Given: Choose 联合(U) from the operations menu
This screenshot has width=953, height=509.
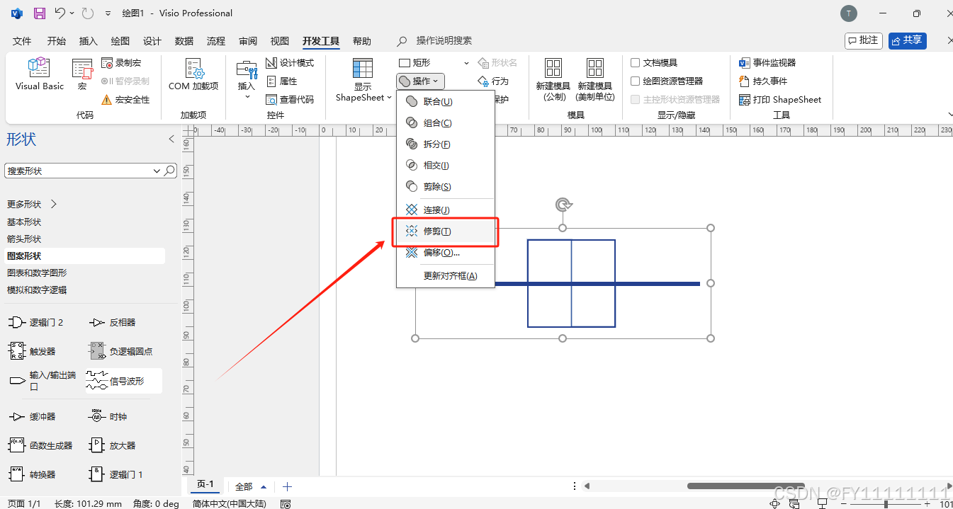Looking at the screenshot, I should click(x=445, y=101).
